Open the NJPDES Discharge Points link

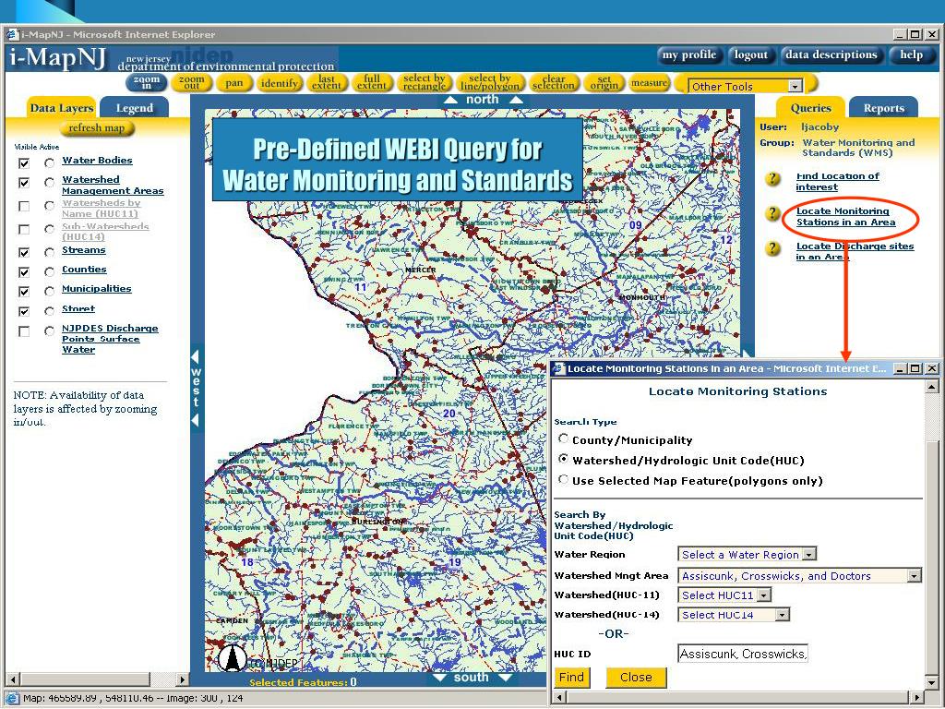tap(110, 339)
